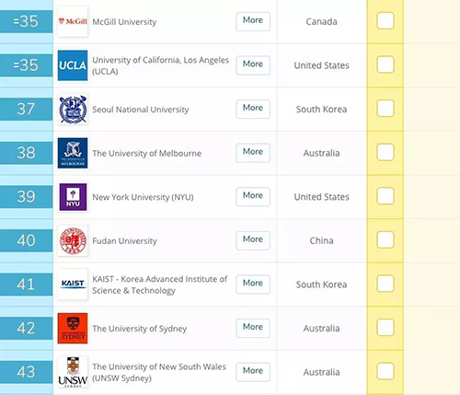The height and width of the screenshot is (395, 460).
Task: Open the red Fudan University seal
Action: point(73,241)
